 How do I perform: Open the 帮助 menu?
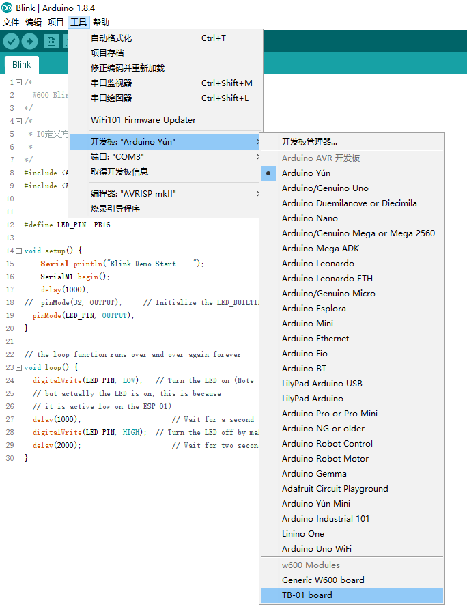[x=101, y=22]
